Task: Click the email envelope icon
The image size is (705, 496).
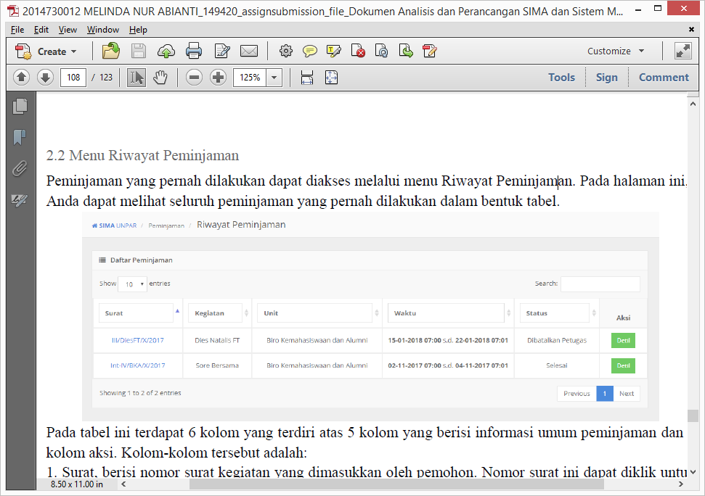Action: (249, 51)
